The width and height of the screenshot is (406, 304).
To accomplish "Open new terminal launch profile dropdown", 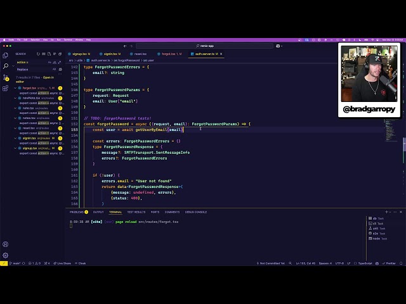I will [x=390, y=212].
